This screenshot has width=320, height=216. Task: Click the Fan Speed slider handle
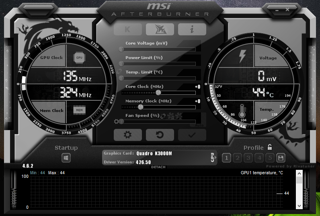[121, 121]
